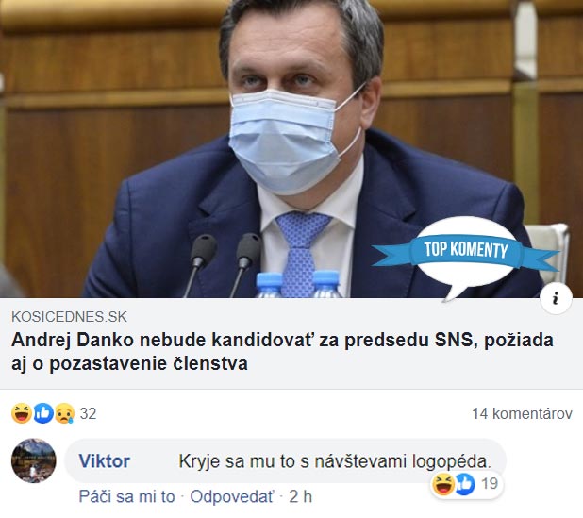Click the KOSICEDNES.SK source label
This screenshot has height=518, width=583.
[x=69, y=317]
